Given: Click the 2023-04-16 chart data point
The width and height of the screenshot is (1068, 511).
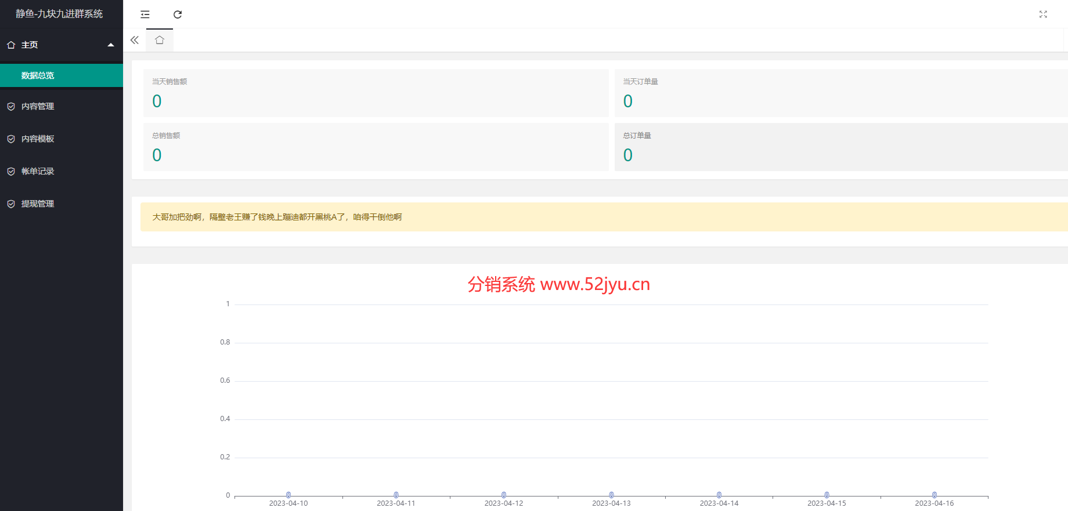Looking at the screenshot, I should [x=934, y=495].
